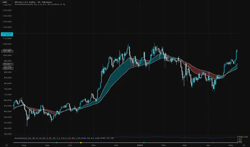The width and height of the screenshot is (250, 147).
Task: Click the red event marker near April
Action: click(x=213, y=143)
